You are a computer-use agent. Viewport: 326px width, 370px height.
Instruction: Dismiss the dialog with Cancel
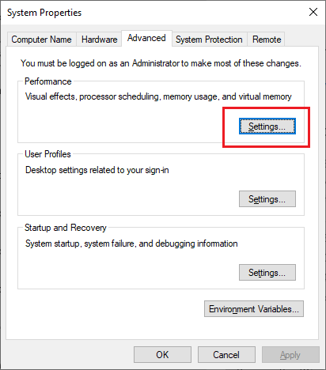pyautogui.click(x=226, y=355)
